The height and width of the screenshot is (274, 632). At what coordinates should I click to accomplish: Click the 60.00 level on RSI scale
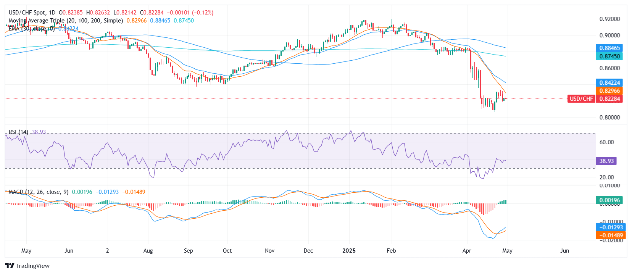(x=606, y=142)
